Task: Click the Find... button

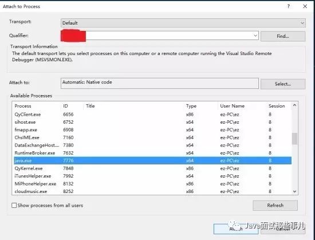Action: pyautogui.click(x=283, y=36)
